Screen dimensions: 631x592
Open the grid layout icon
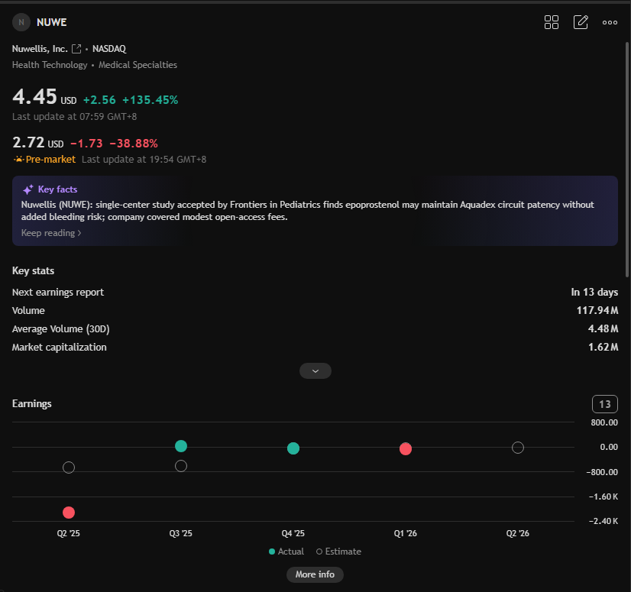click(552, 22)
